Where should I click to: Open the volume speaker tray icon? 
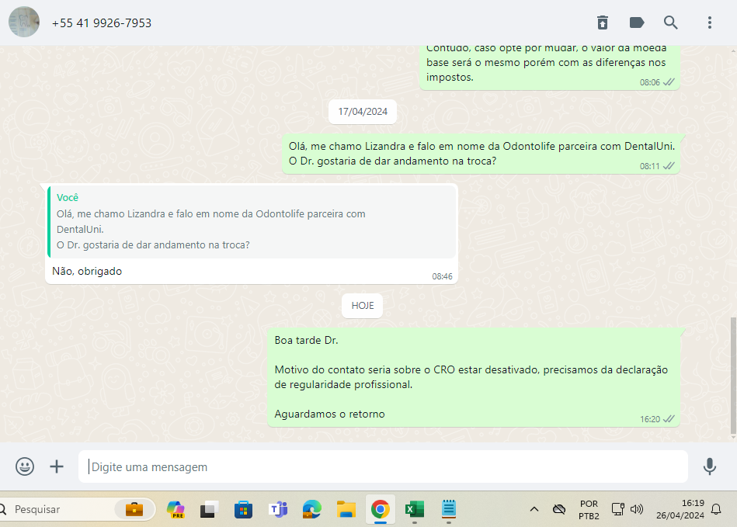pyautogui.click(x=637, y=509)
